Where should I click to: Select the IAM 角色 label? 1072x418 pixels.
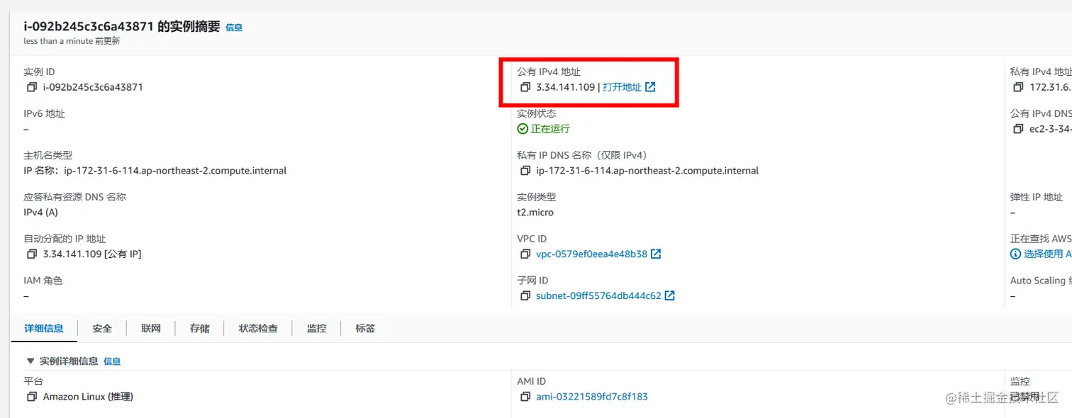click(x=43, y=281)
